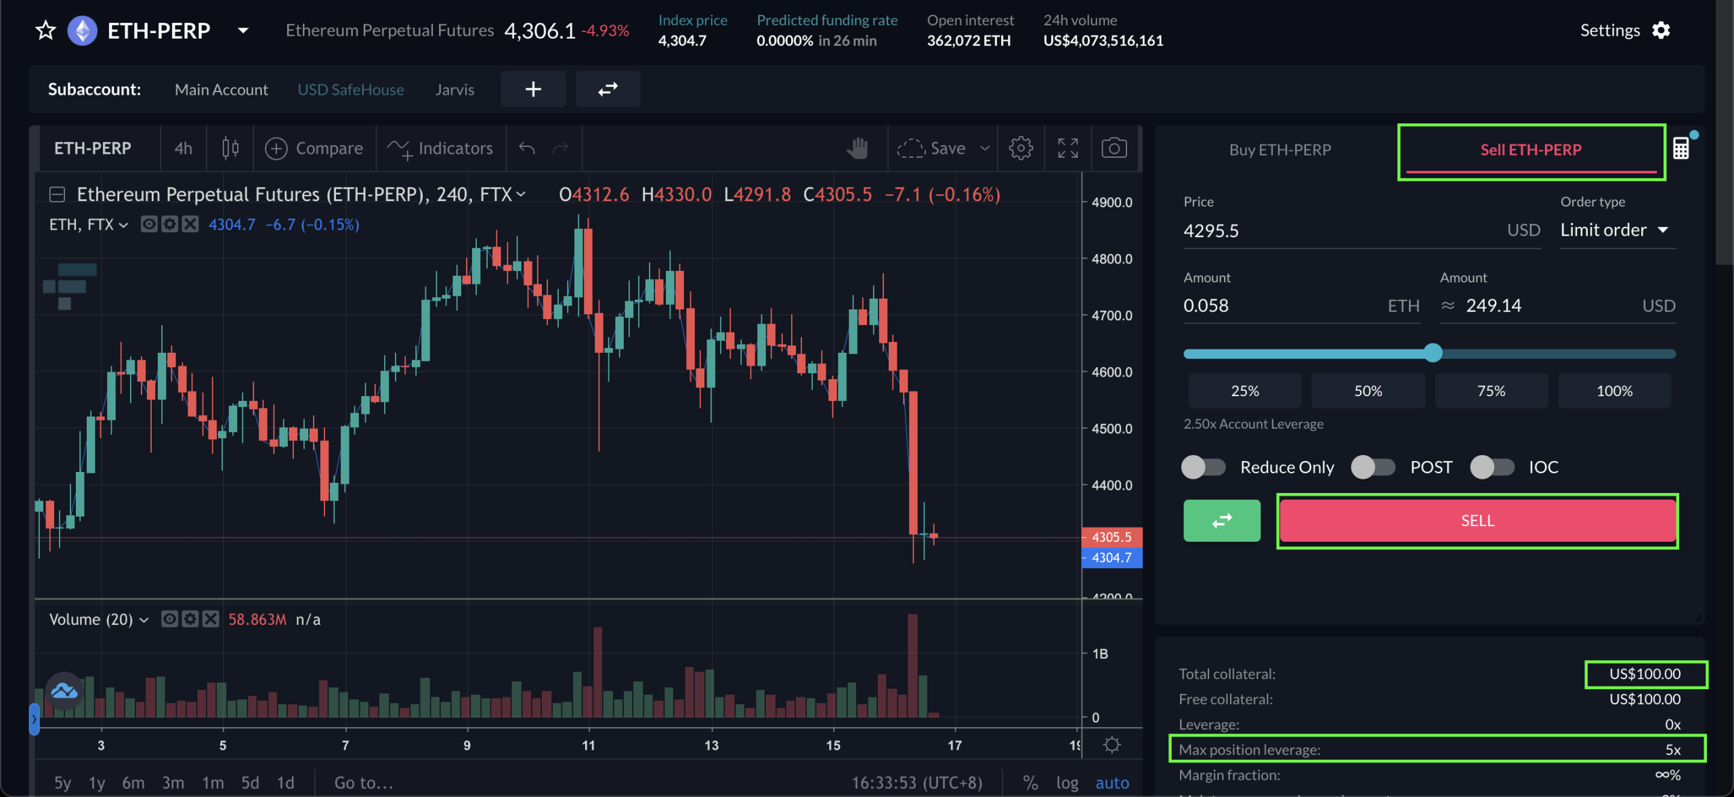
Task: Select USD SafeHouse subaccount
Action: (351, 89)
